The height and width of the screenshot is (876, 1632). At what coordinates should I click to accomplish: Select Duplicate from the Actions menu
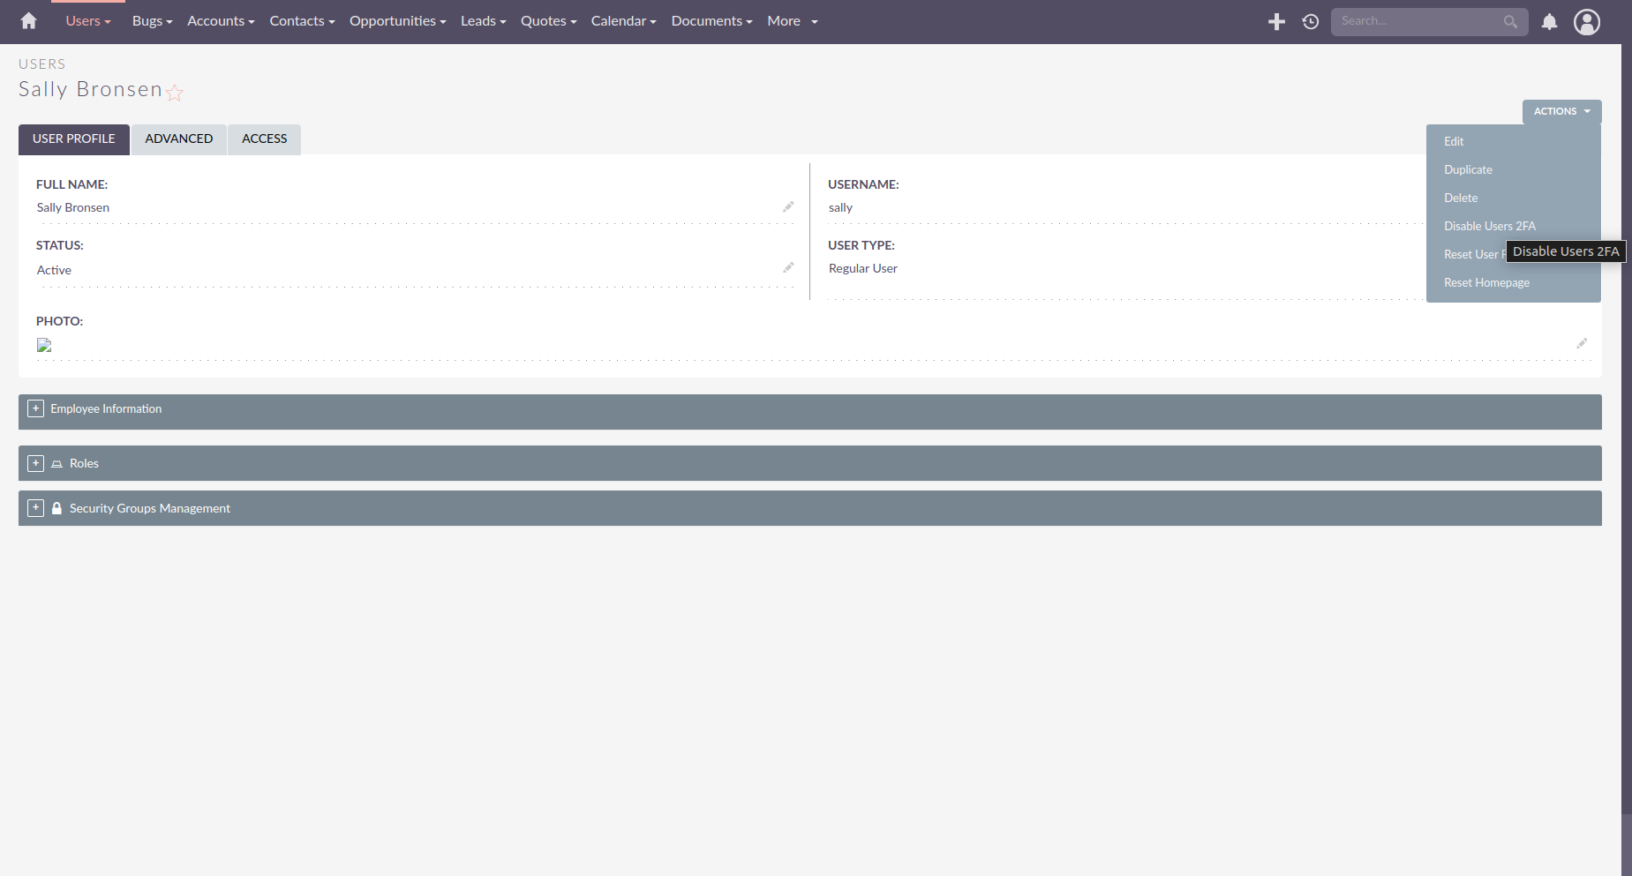[1468, 169]
